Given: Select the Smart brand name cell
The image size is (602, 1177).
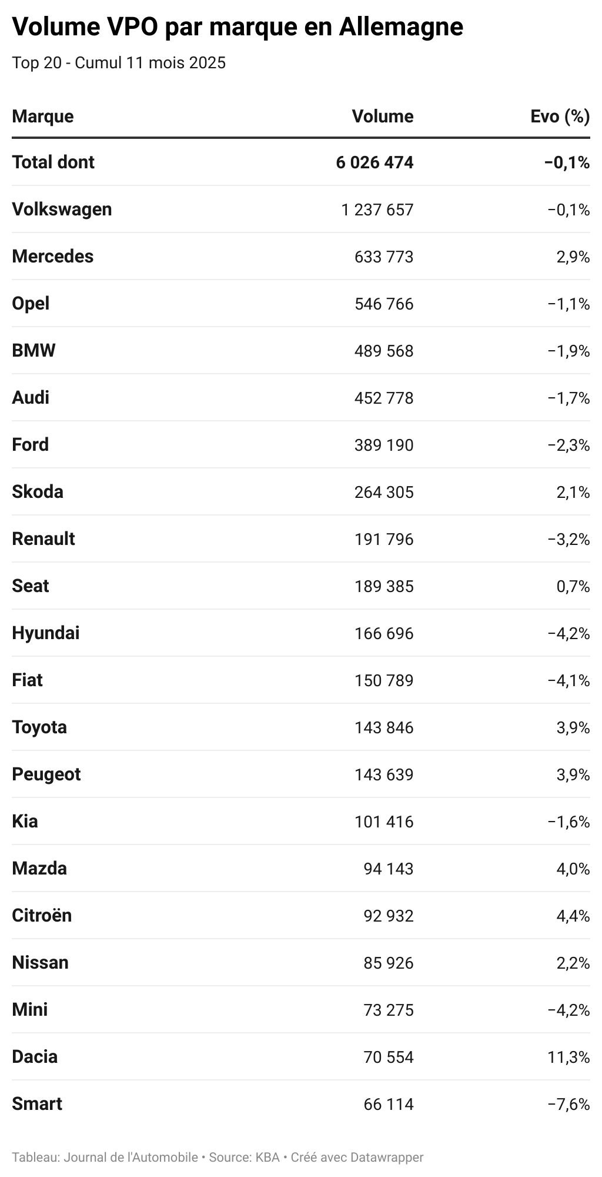Looking at the screenshot, I should point(37,1104).
